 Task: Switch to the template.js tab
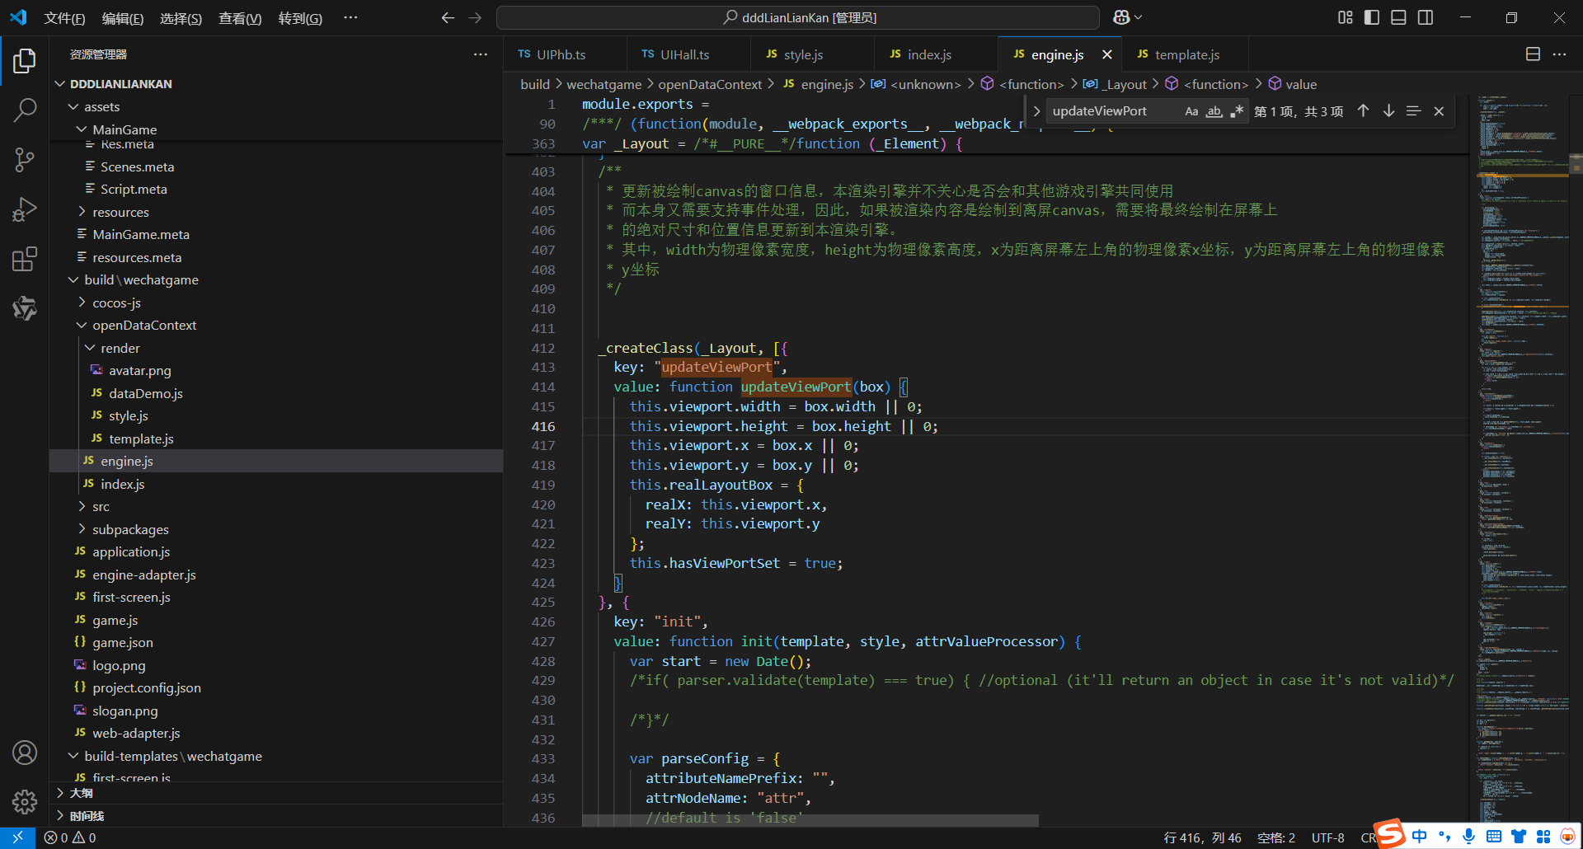tap(1186, 54)
